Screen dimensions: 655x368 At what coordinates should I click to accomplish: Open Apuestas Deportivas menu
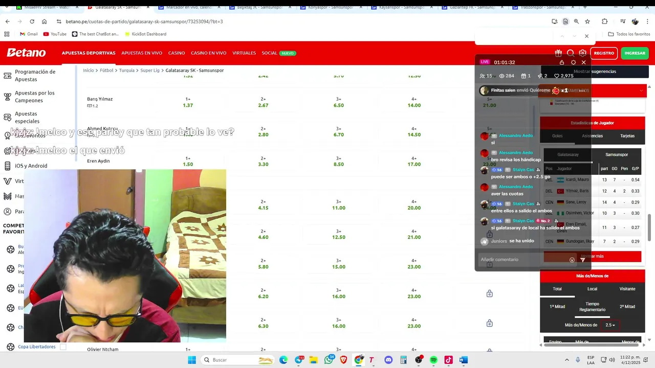tap(89, 53)
